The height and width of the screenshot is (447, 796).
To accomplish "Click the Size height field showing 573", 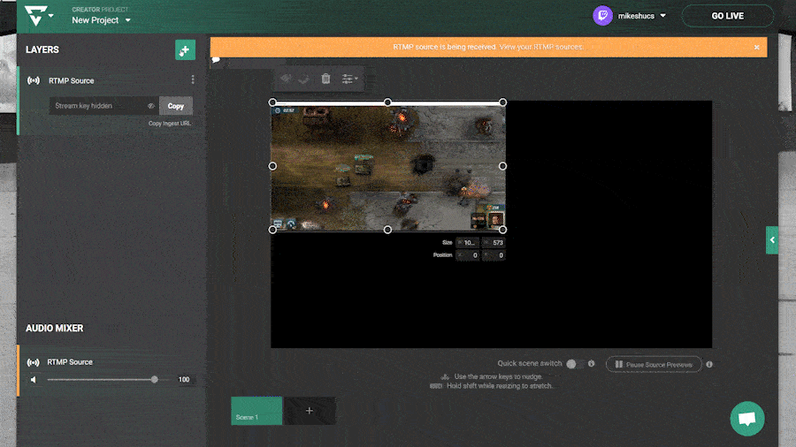I will [494, 243].
